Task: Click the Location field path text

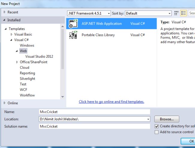Action: click(59, 119)
